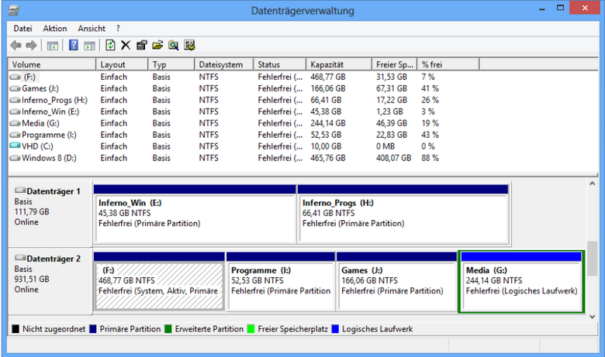Click the Datenträger 2 disk icon

(x=20, y=258)
